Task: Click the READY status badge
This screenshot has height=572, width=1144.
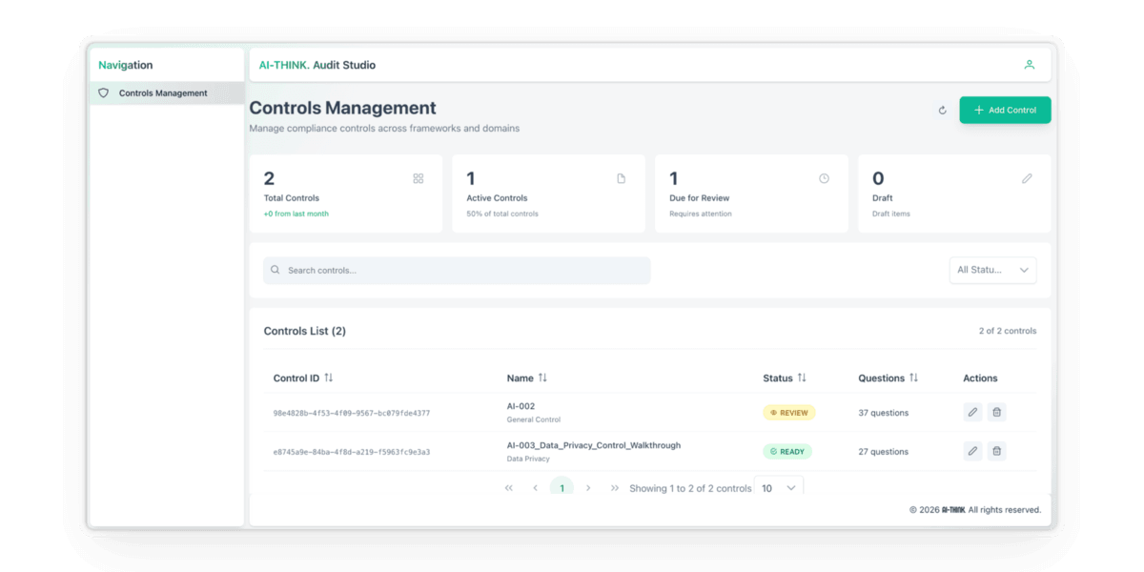Action: [x=787, y=452]
